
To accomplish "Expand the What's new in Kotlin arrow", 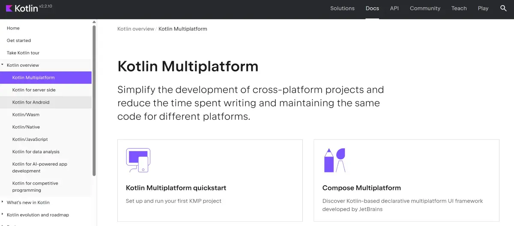I will click(3, 202).
